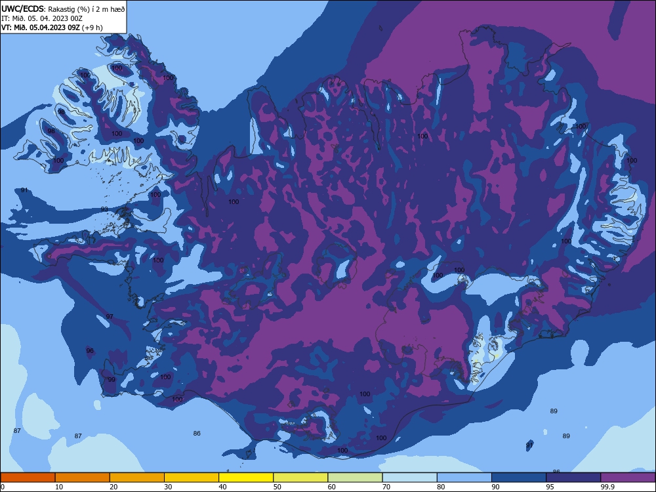This screenshot has width=656, height=492.
Task: Click the (+9 h) forecast offset text
Action: [92, 28]
